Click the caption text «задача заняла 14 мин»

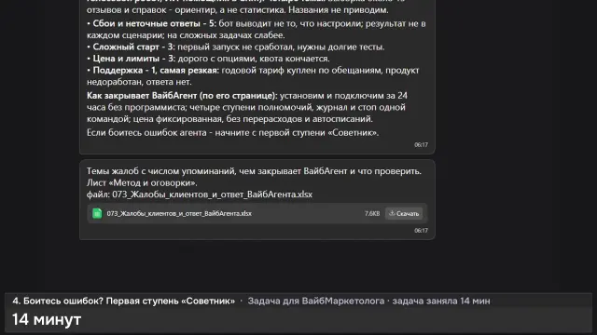(x=441, y=301)
